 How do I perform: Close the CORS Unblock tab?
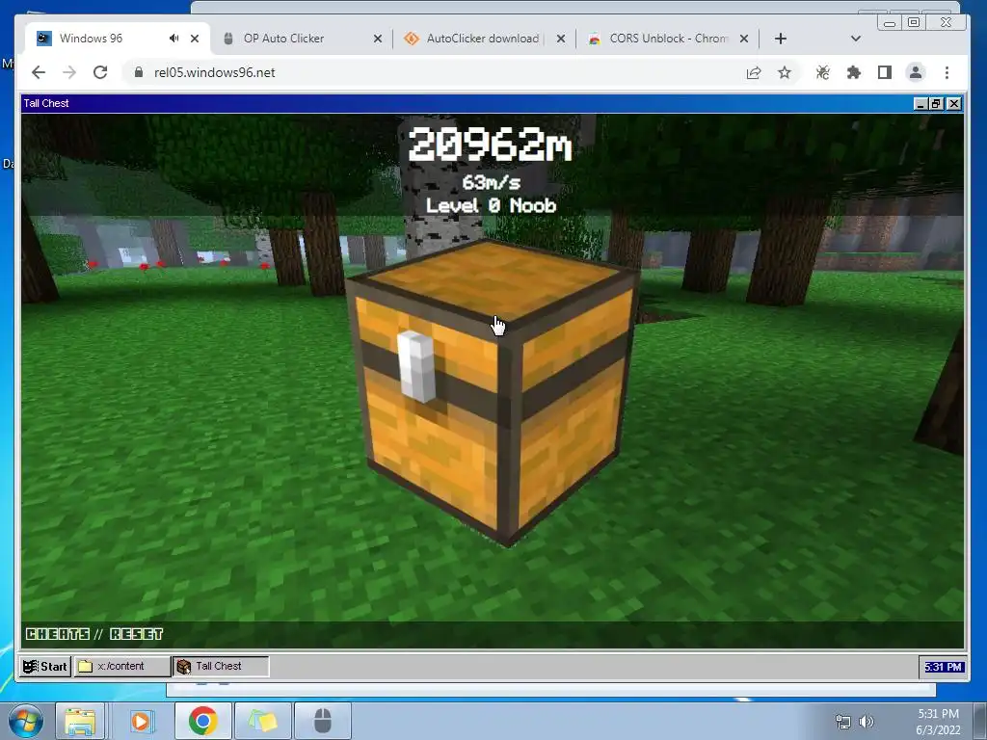click(744, 39)
